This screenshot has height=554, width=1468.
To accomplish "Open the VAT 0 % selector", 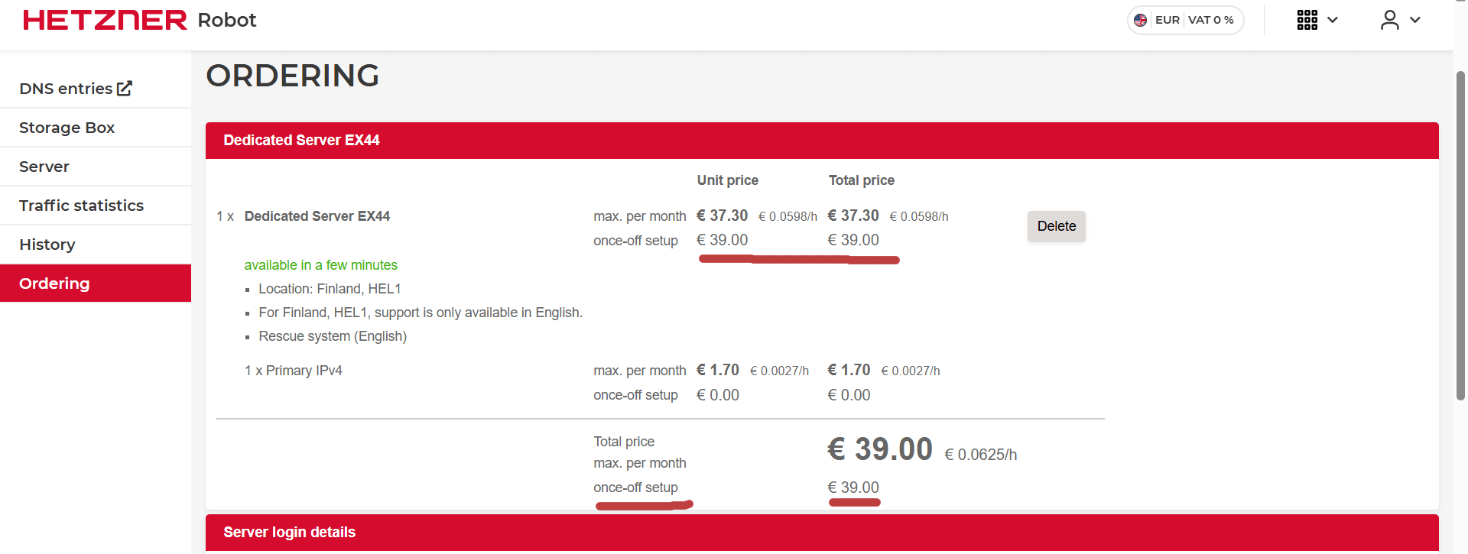I will point(1210,20).
